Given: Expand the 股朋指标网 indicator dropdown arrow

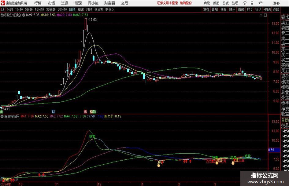Looking at the screenshot, I should click(x=2, y=116).
